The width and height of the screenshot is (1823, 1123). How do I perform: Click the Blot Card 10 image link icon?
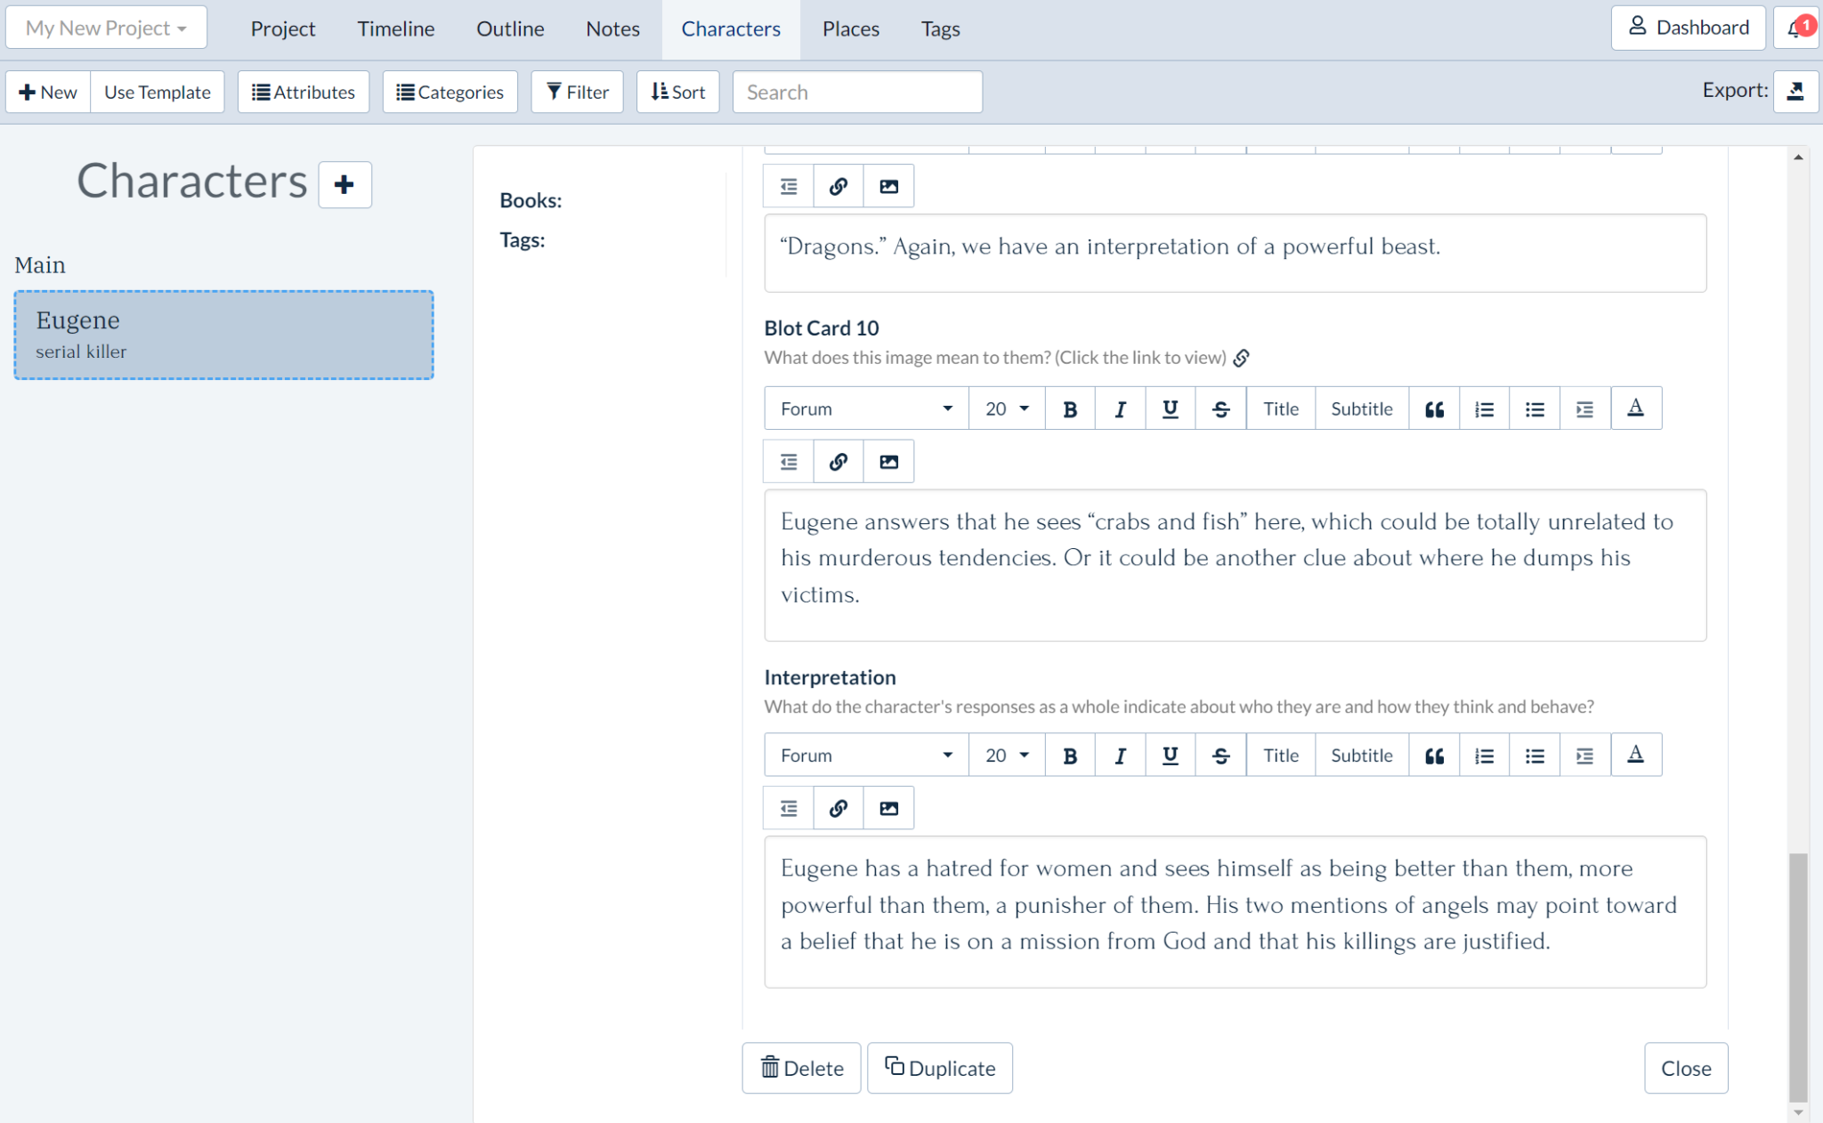coord(1242,358)
